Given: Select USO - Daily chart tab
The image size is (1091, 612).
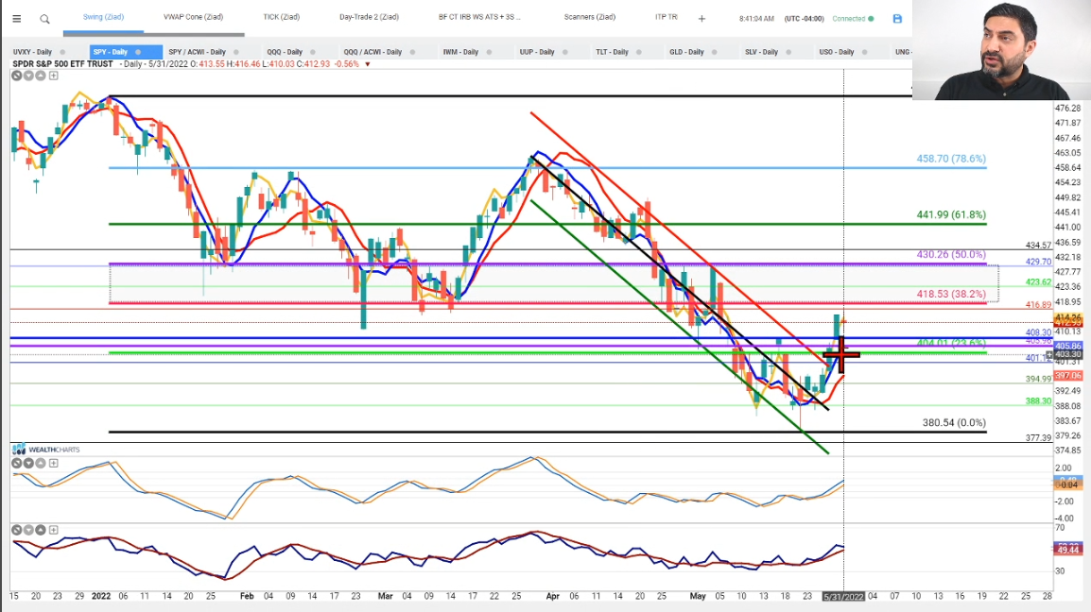Looking at the screenshot, I should (837, 52).
